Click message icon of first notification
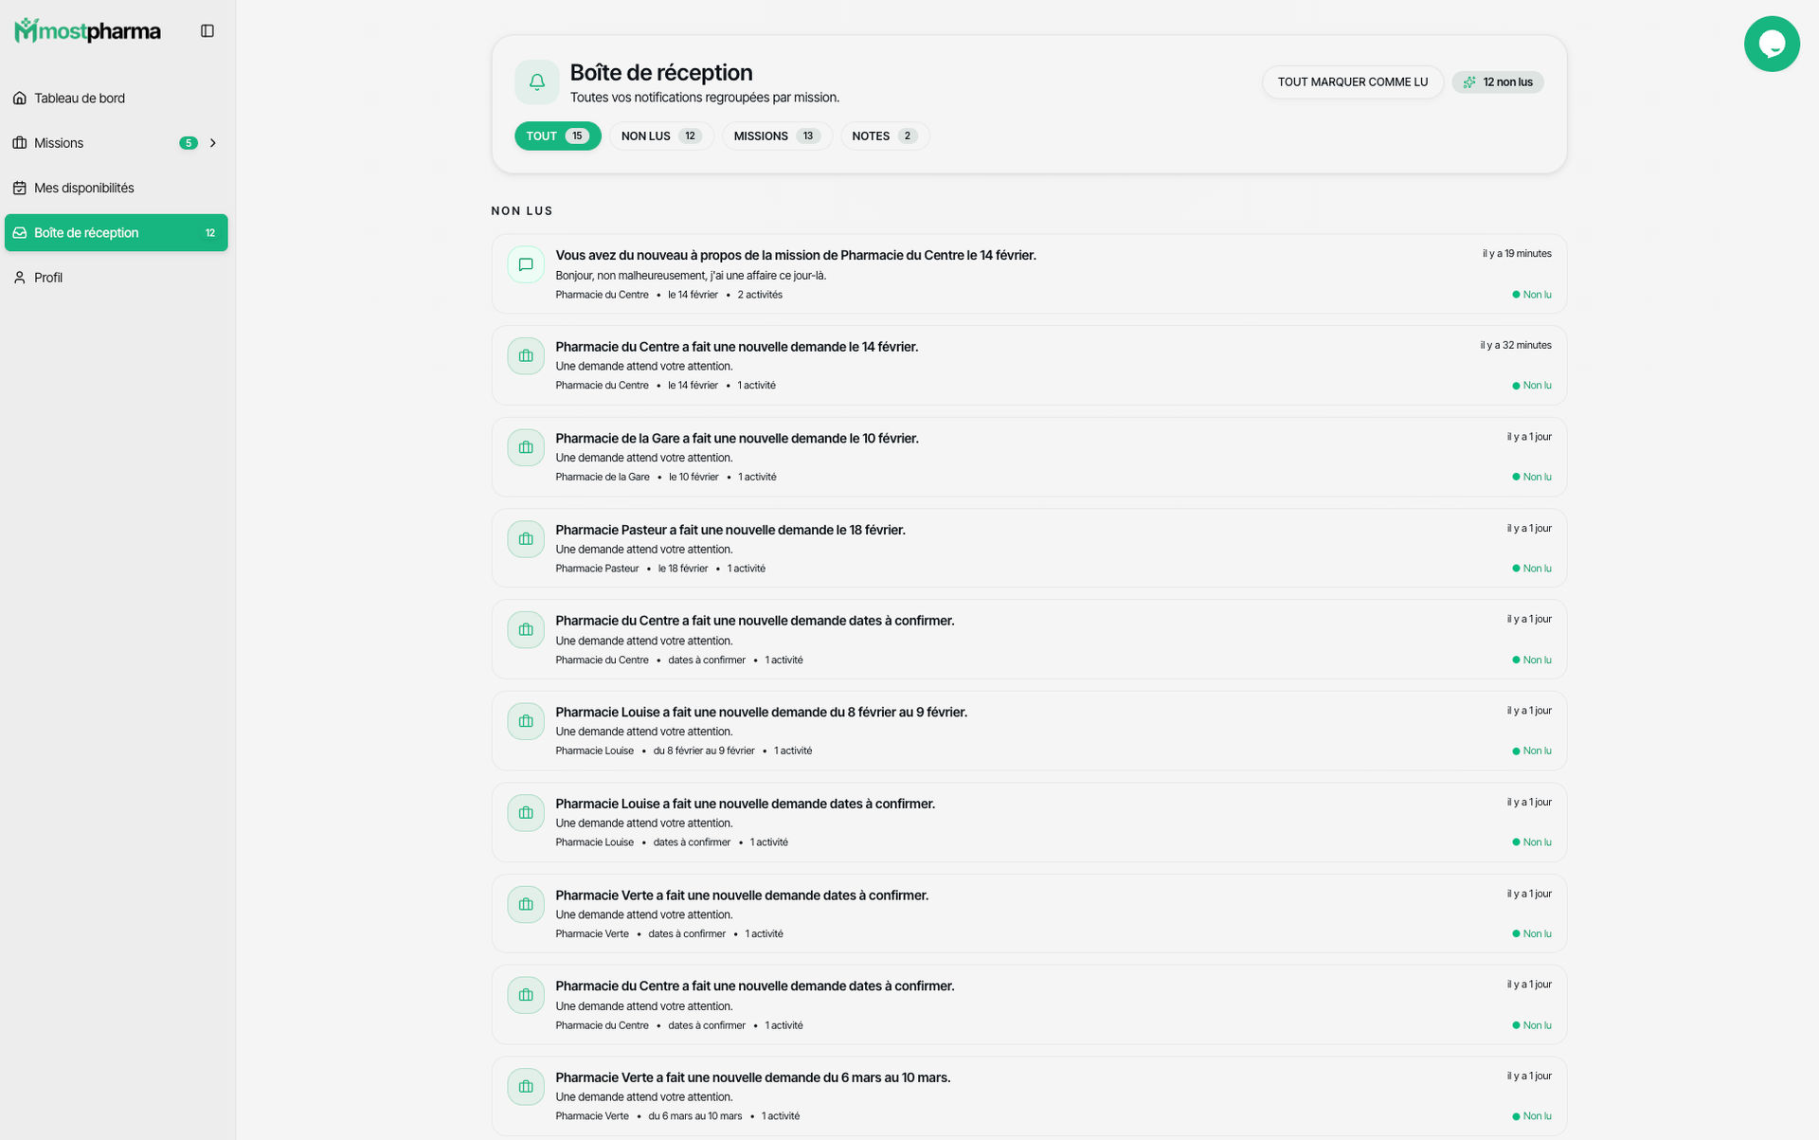The width and height of the screenshot is (1819, 1140). (x=526, y=264)
